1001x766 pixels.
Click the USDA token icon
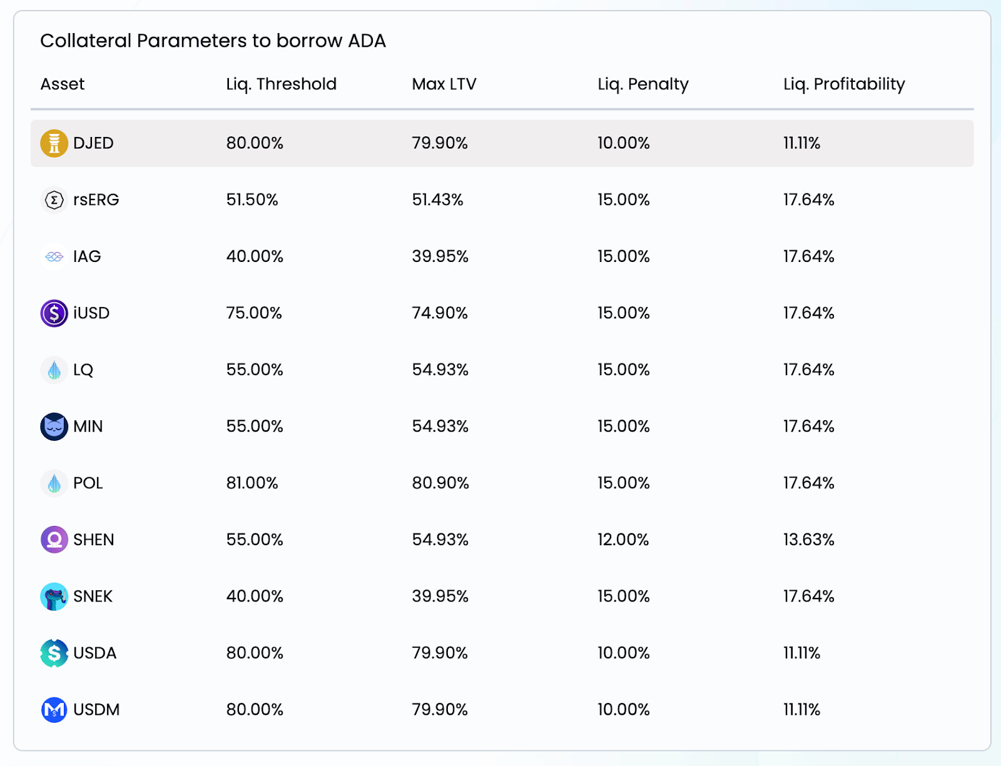click(54, 653)
